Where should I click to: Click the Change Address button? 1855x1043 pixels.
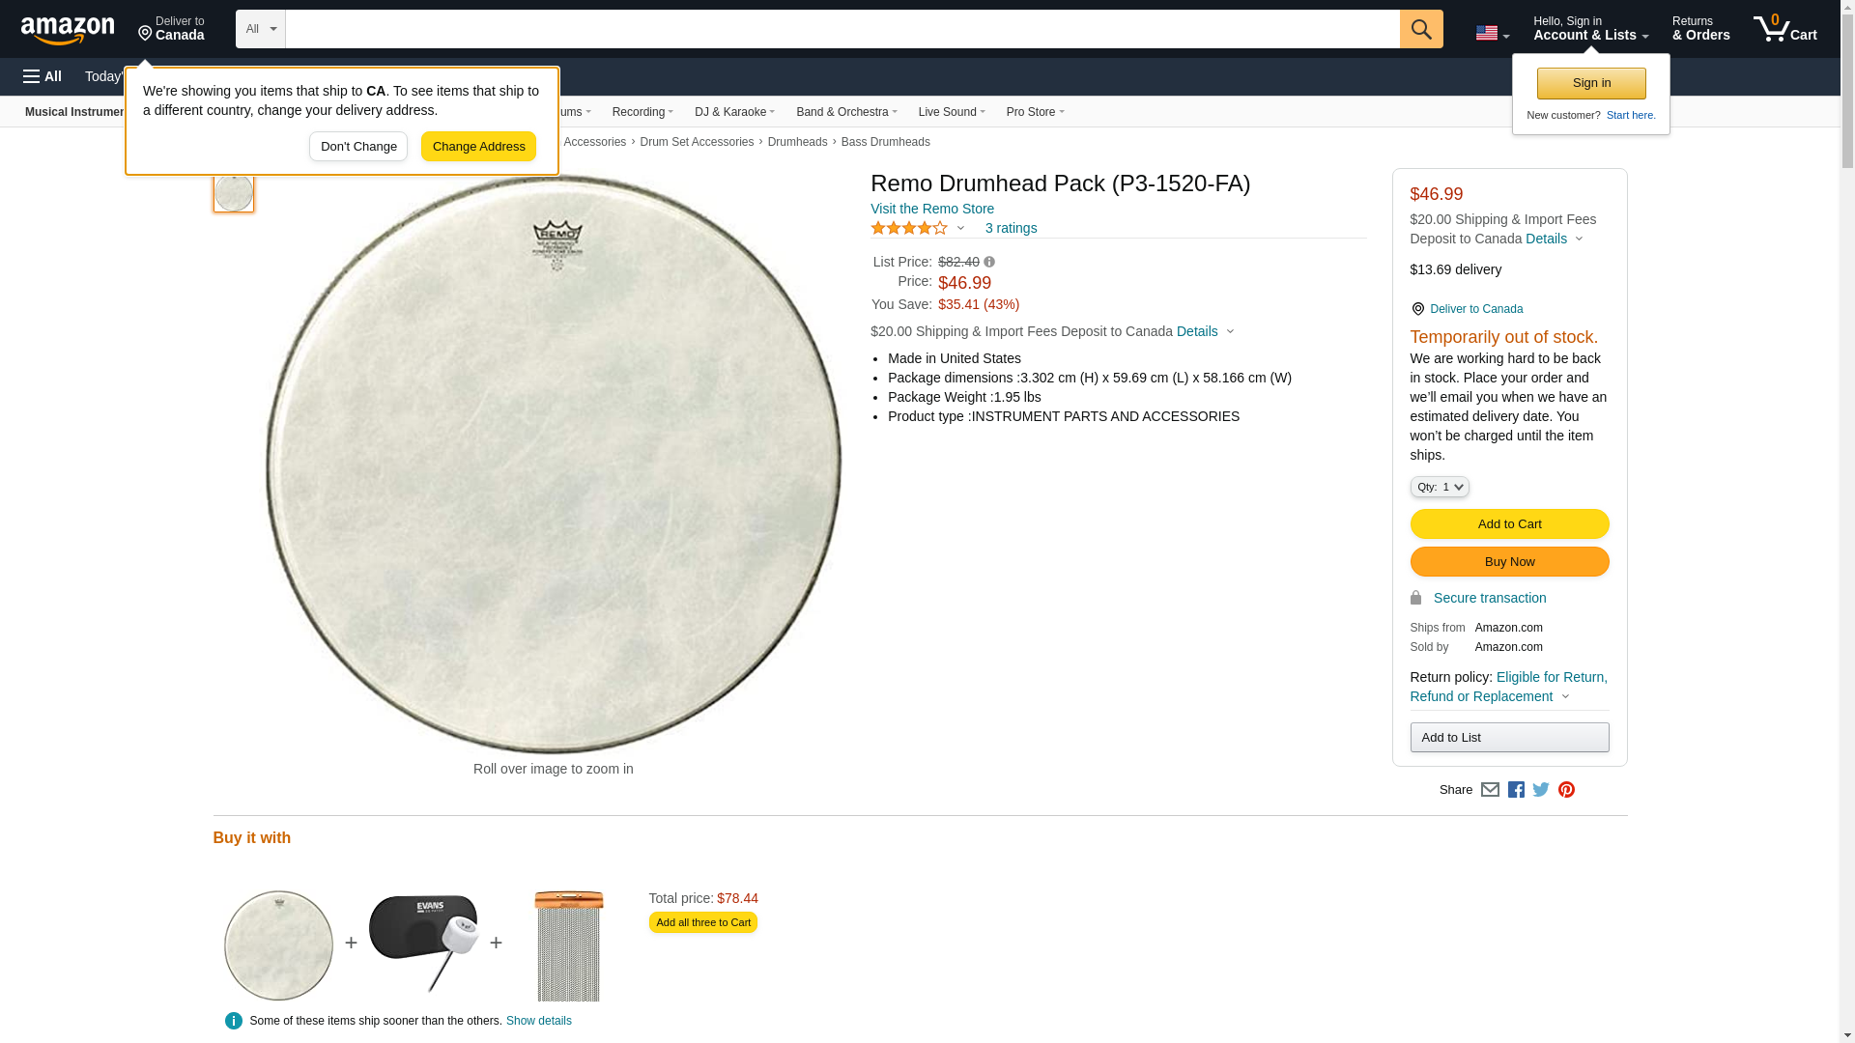click(x=478, y=147)
